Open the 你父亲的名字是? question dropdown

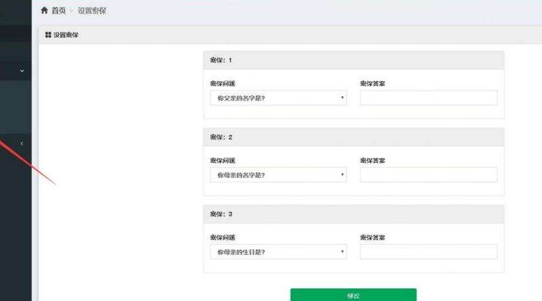[278, 98]
